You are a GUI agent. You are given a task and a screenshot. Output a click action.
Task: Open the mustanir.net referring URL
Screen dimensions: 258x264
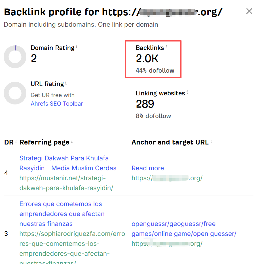[x=66, y=183]
